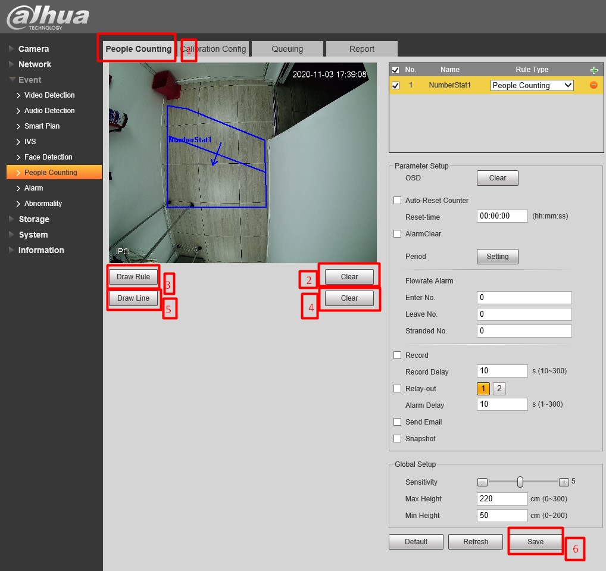Enable the Snapshot checkbox
Screen dimensions: 606x571
[397, 438]
